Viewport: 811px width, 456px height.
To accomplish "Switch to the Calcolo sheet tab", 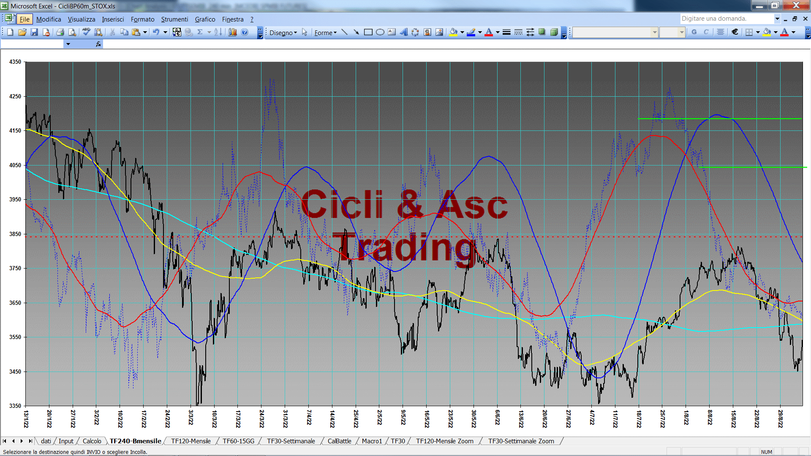I will (x=92, y=441).
